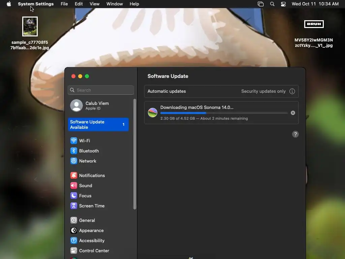Click the date and time in menu bar
The image size is (345, 259).
(x=315, y=4)
